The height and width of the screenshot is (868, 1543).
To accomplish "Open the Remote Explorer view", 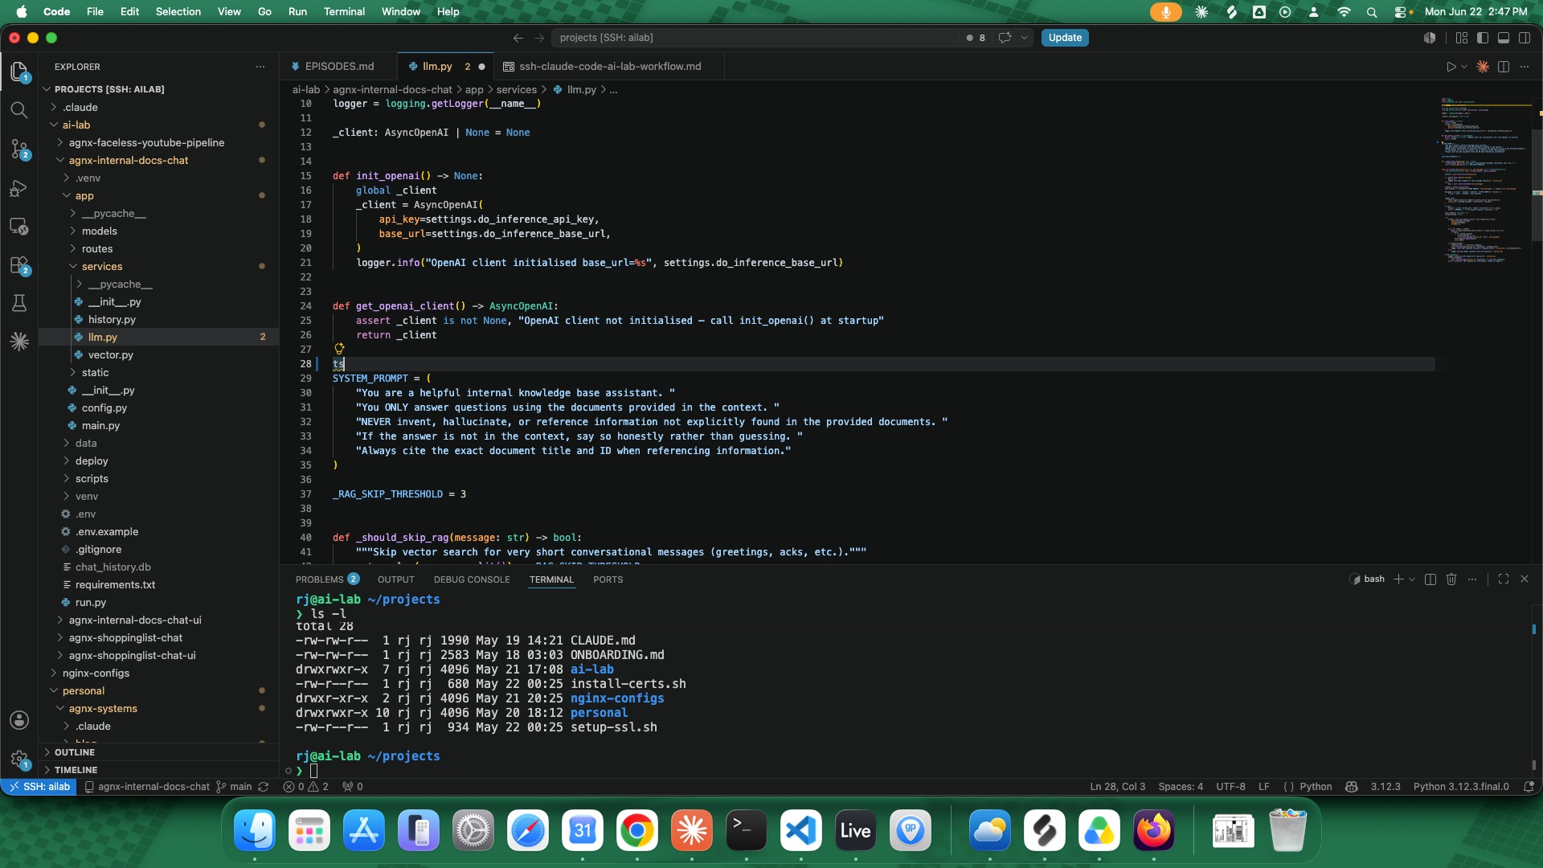I will (x=19, y=227).
